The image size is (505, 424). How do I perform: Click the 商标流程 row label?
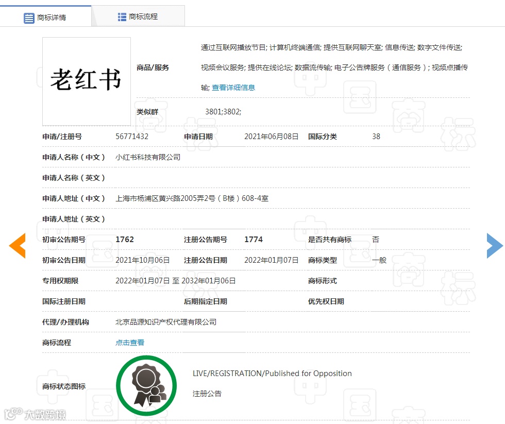click(x=57, y=343)
